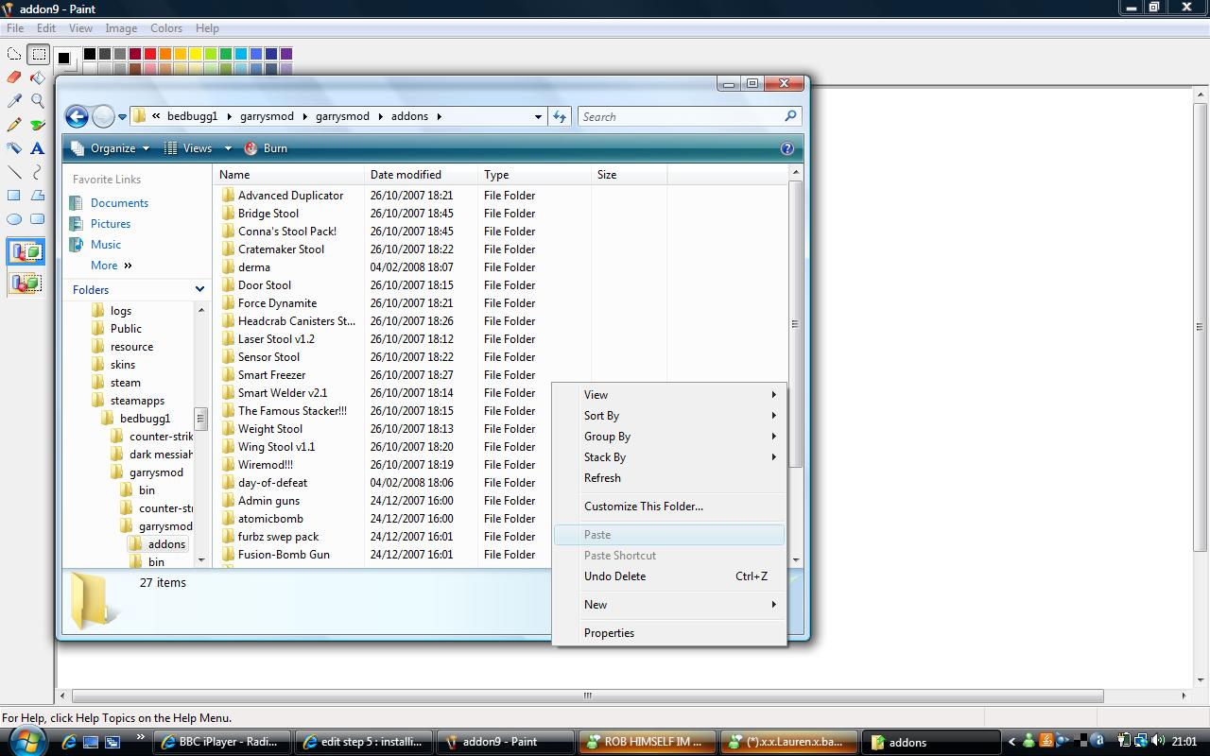This screenshot has width=1210, height=756.
Task: Open the Edit menu
Action: click(46, 28)
